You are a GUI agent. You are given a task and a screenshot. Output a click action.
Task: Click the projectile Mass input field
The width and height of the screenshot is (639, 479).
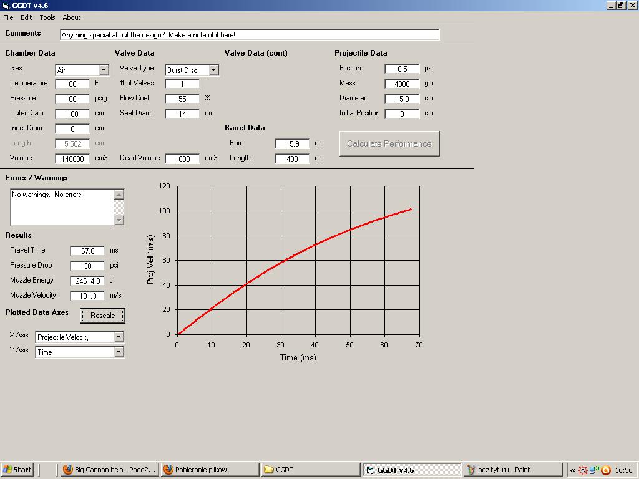[x=402, y=84]
